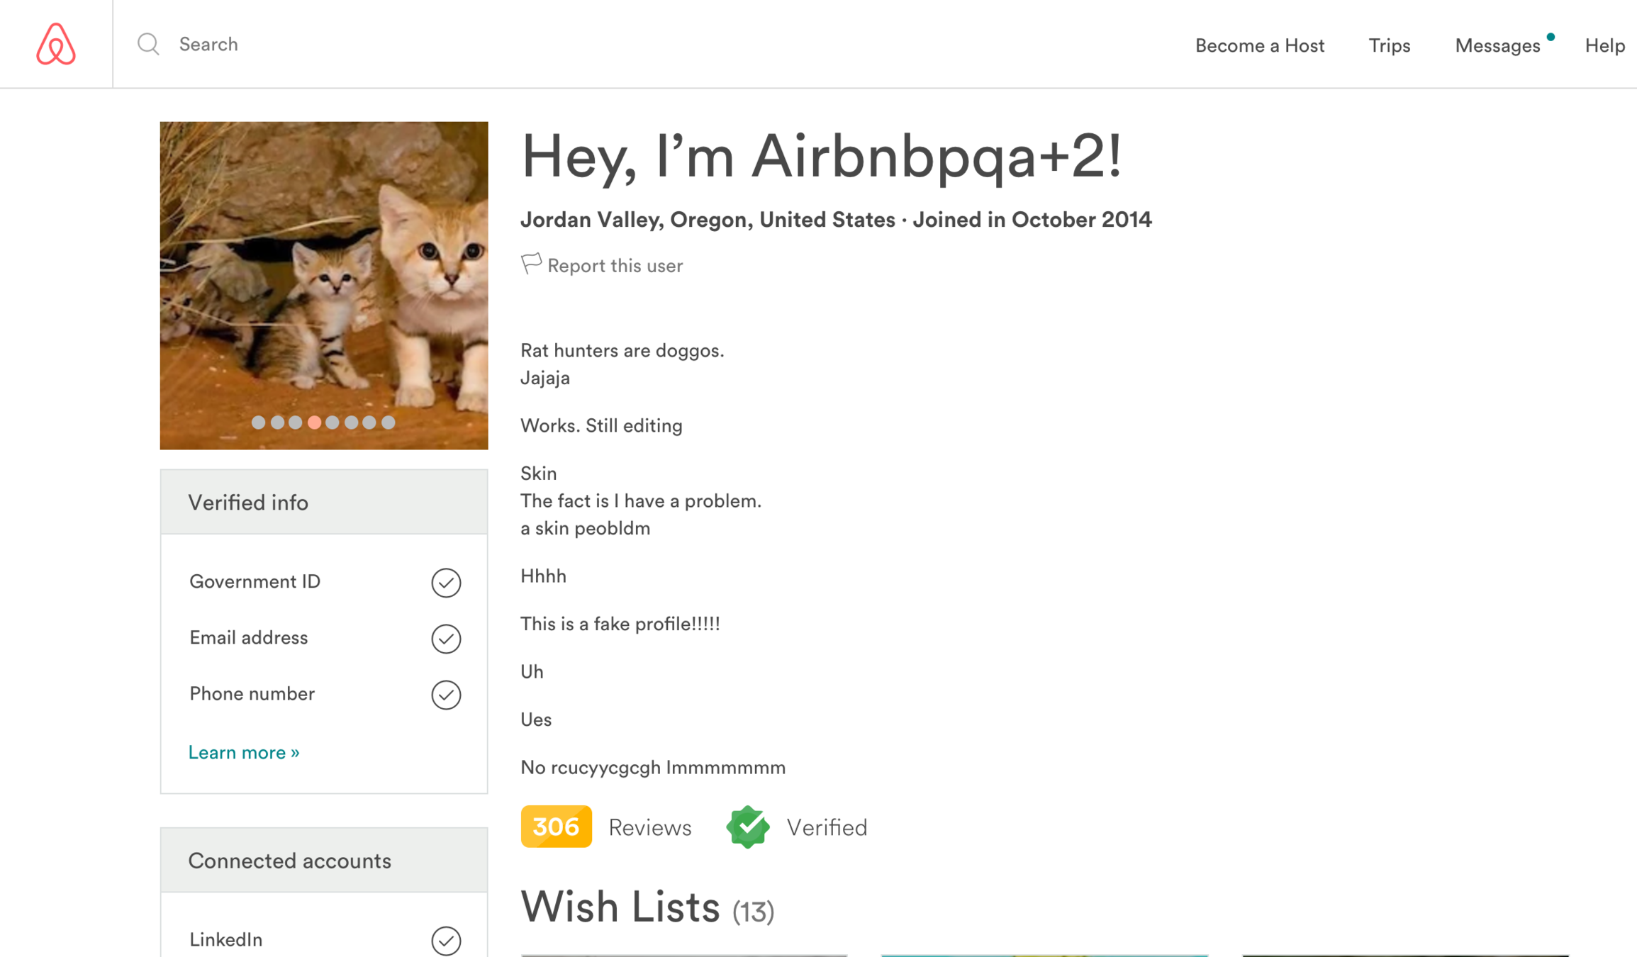This screenshot has height=957, width=1637.
Task: Click the Email address checkmark icon
Action: [x=446, y=639]
